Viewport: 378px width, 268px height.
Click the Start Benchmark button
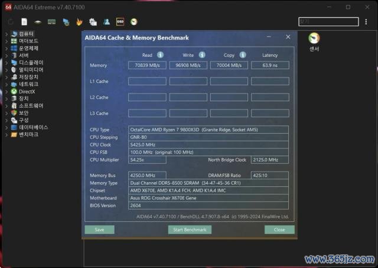190,230
